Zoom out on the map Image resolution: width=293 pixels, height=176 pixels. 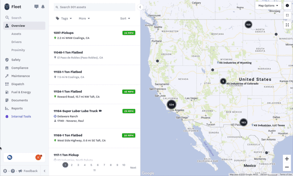click(287, 167)
